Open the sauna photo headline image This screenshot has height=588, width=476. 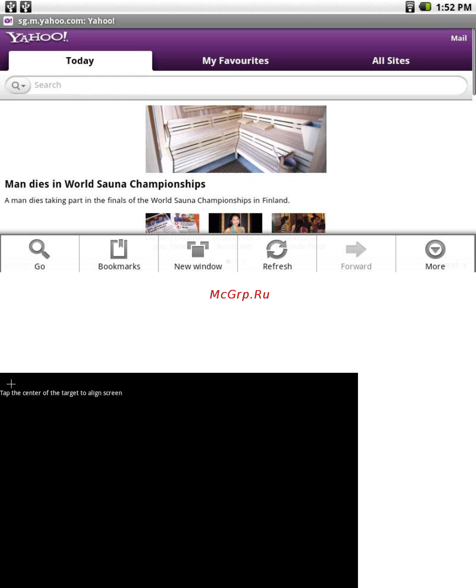(236, 139)
